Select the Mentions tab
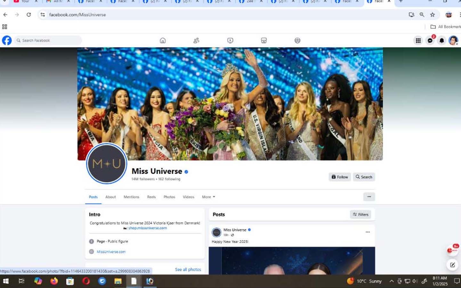The height and width of the screenshot is (288, 461). tap(131, 197)
